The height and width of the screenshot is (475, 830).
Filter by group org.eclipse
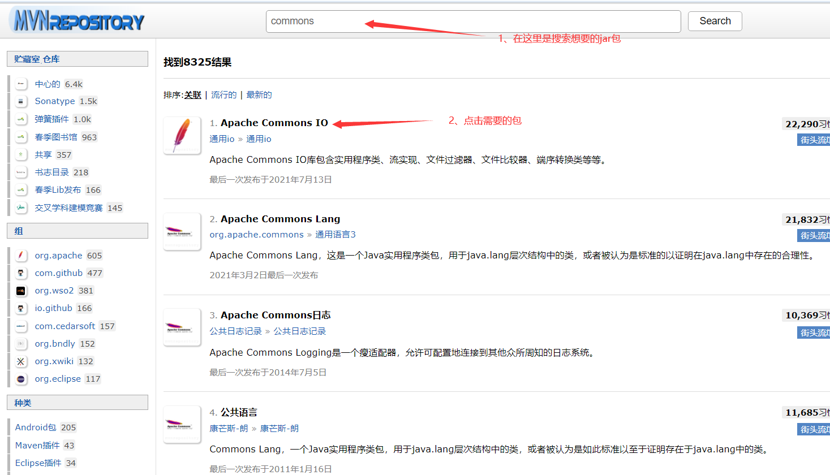coord(58,379)
